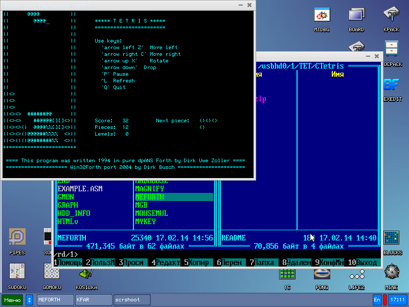Click the taskbar clock showing 17:11
The height and width of the screenshot is (307, 409).
[397, 300]
